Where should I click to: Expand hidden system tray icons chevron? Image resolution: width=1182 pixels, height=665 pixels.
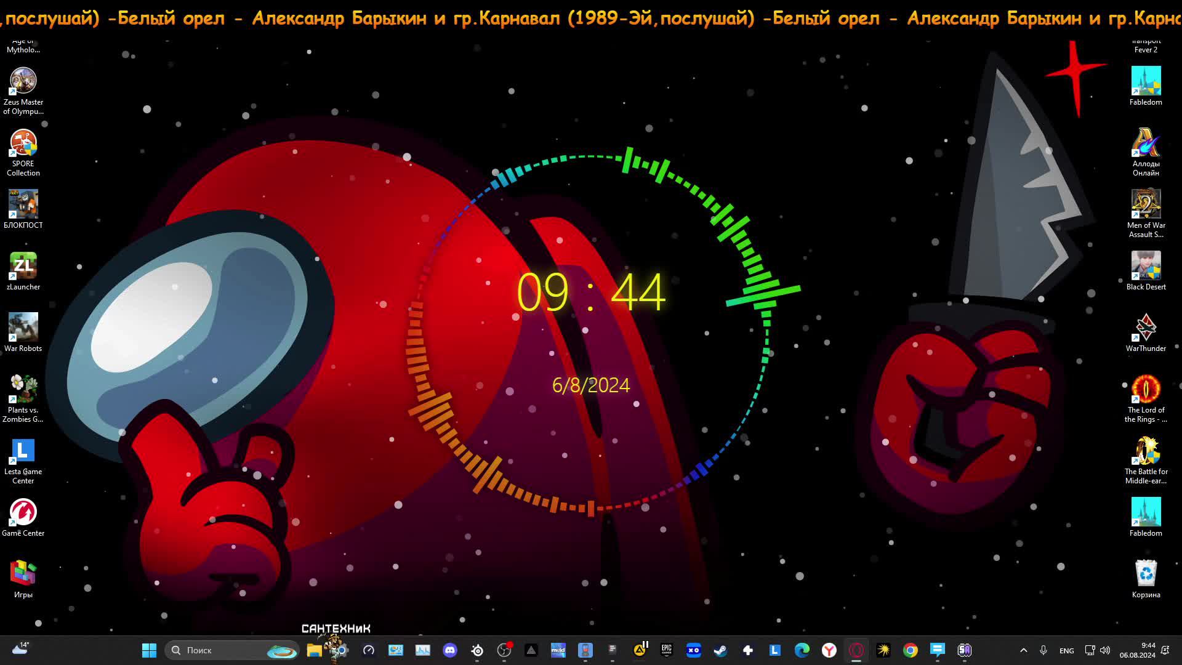(x=1023, y=650)
